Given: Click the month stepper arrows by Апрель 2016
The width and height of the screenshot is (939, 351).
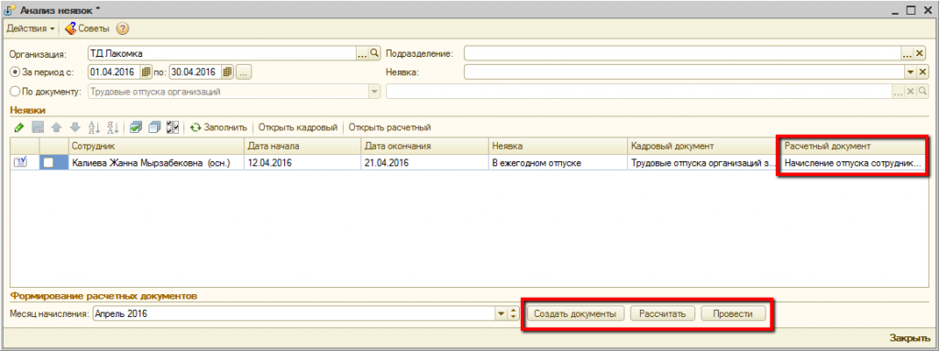Looking at the screenshot, I should [x=513, y=313].
